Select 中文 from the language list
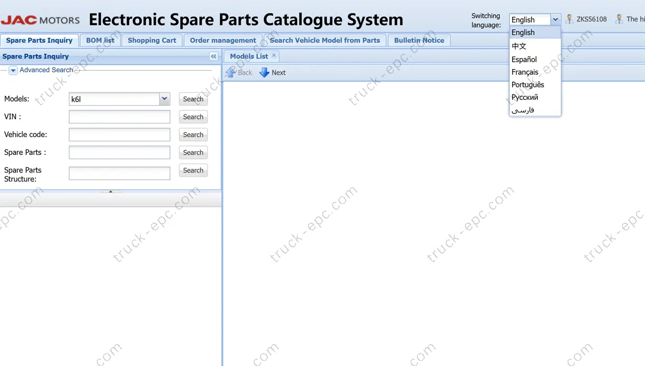 click(x=519, y=46)
